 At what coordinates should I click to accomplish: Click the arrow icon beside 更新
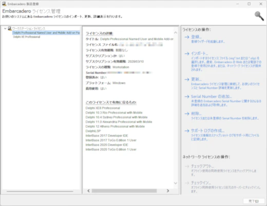tap(187, 80)
